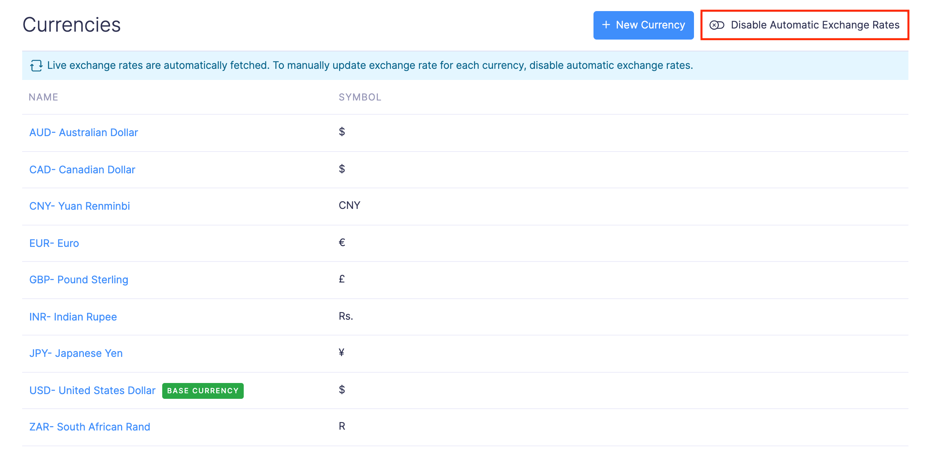Screen dimensions: 929x455
Task: Open CAD- Canadian Dollar currency
Action: [x=82, y=170]
